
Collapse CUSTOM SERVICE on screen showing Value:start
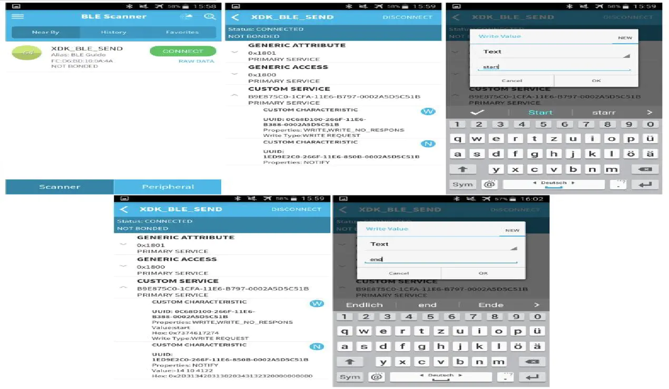click(123, 288)
